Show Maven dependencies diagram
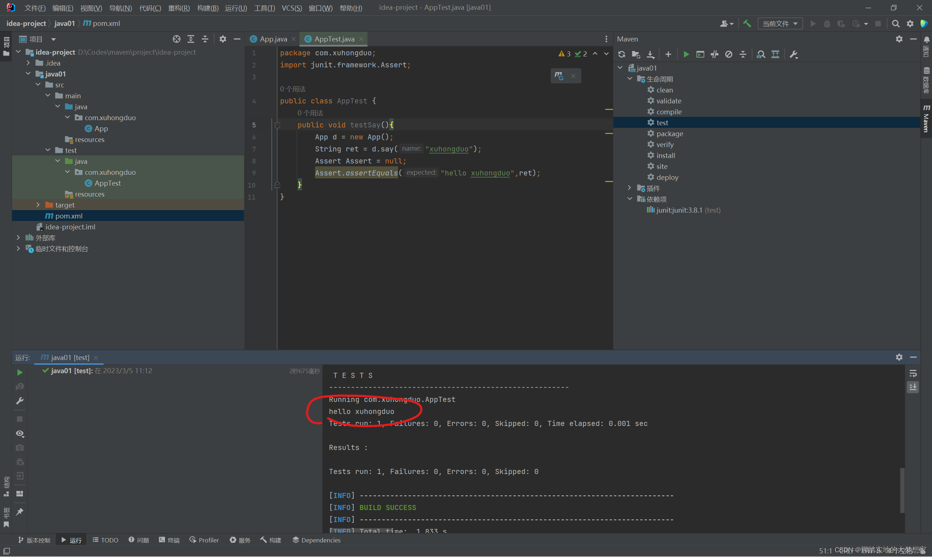This screenshot has width=932, height=557. click(x=775, y=54)
